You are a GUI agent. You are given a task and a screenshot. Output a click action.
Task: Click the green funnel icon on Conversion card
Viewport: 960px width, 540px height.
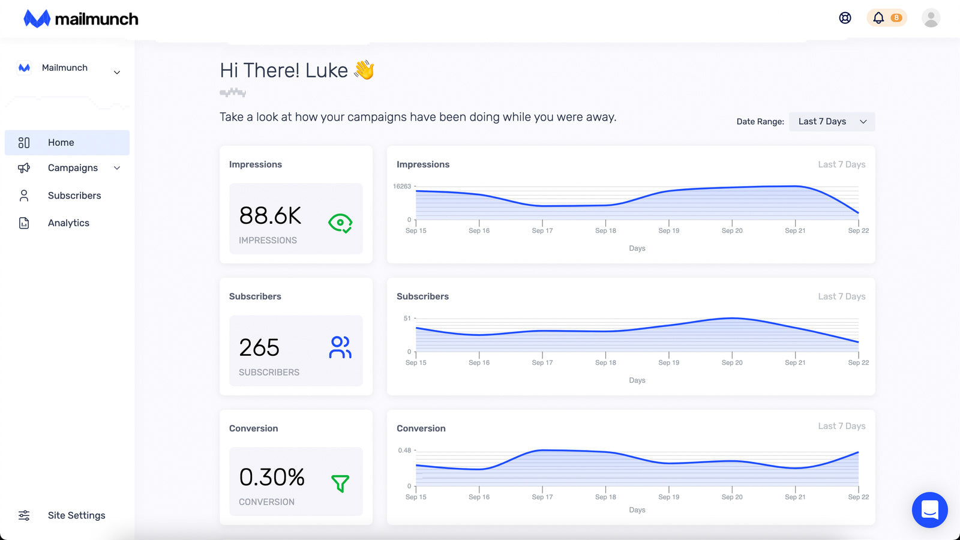pyautogui.click(x=340, y=482)
